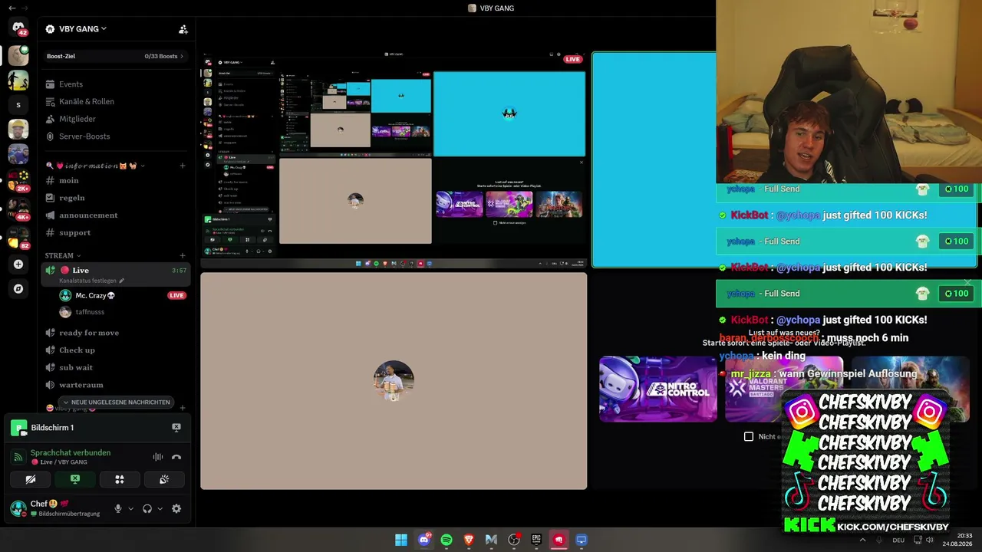This screenshot has height=552, width=982.
Task: Edit channel status pencil icon
Action: (121, 281)
